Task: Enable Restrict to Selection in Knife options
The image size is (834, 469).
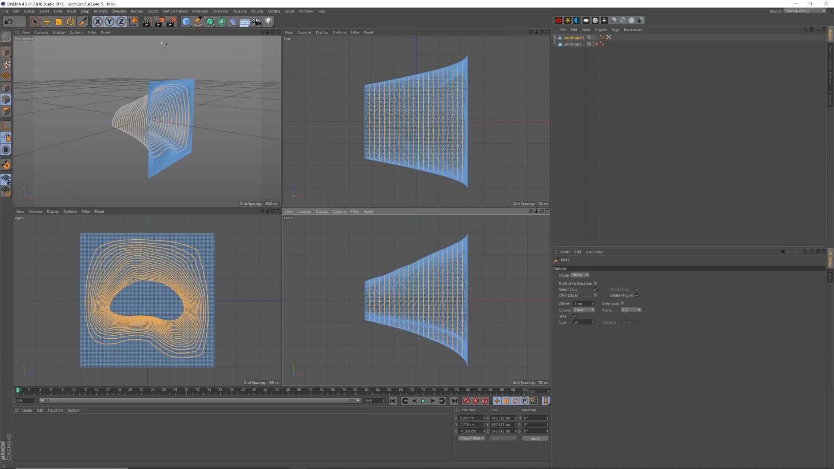Action: click(596, 284)
